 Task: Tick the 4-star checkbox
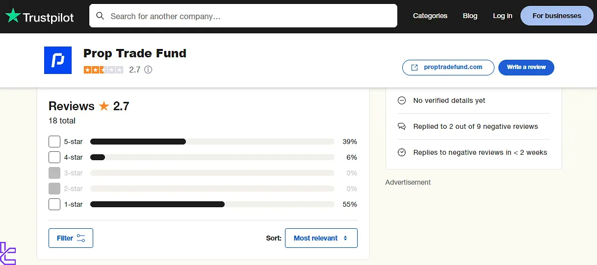tap(54, 157)
